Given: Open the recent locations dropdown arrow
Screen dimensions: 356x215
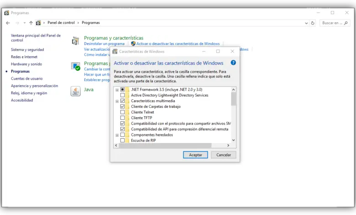Looking at the screenshot, I should click(x=25, y=23).
